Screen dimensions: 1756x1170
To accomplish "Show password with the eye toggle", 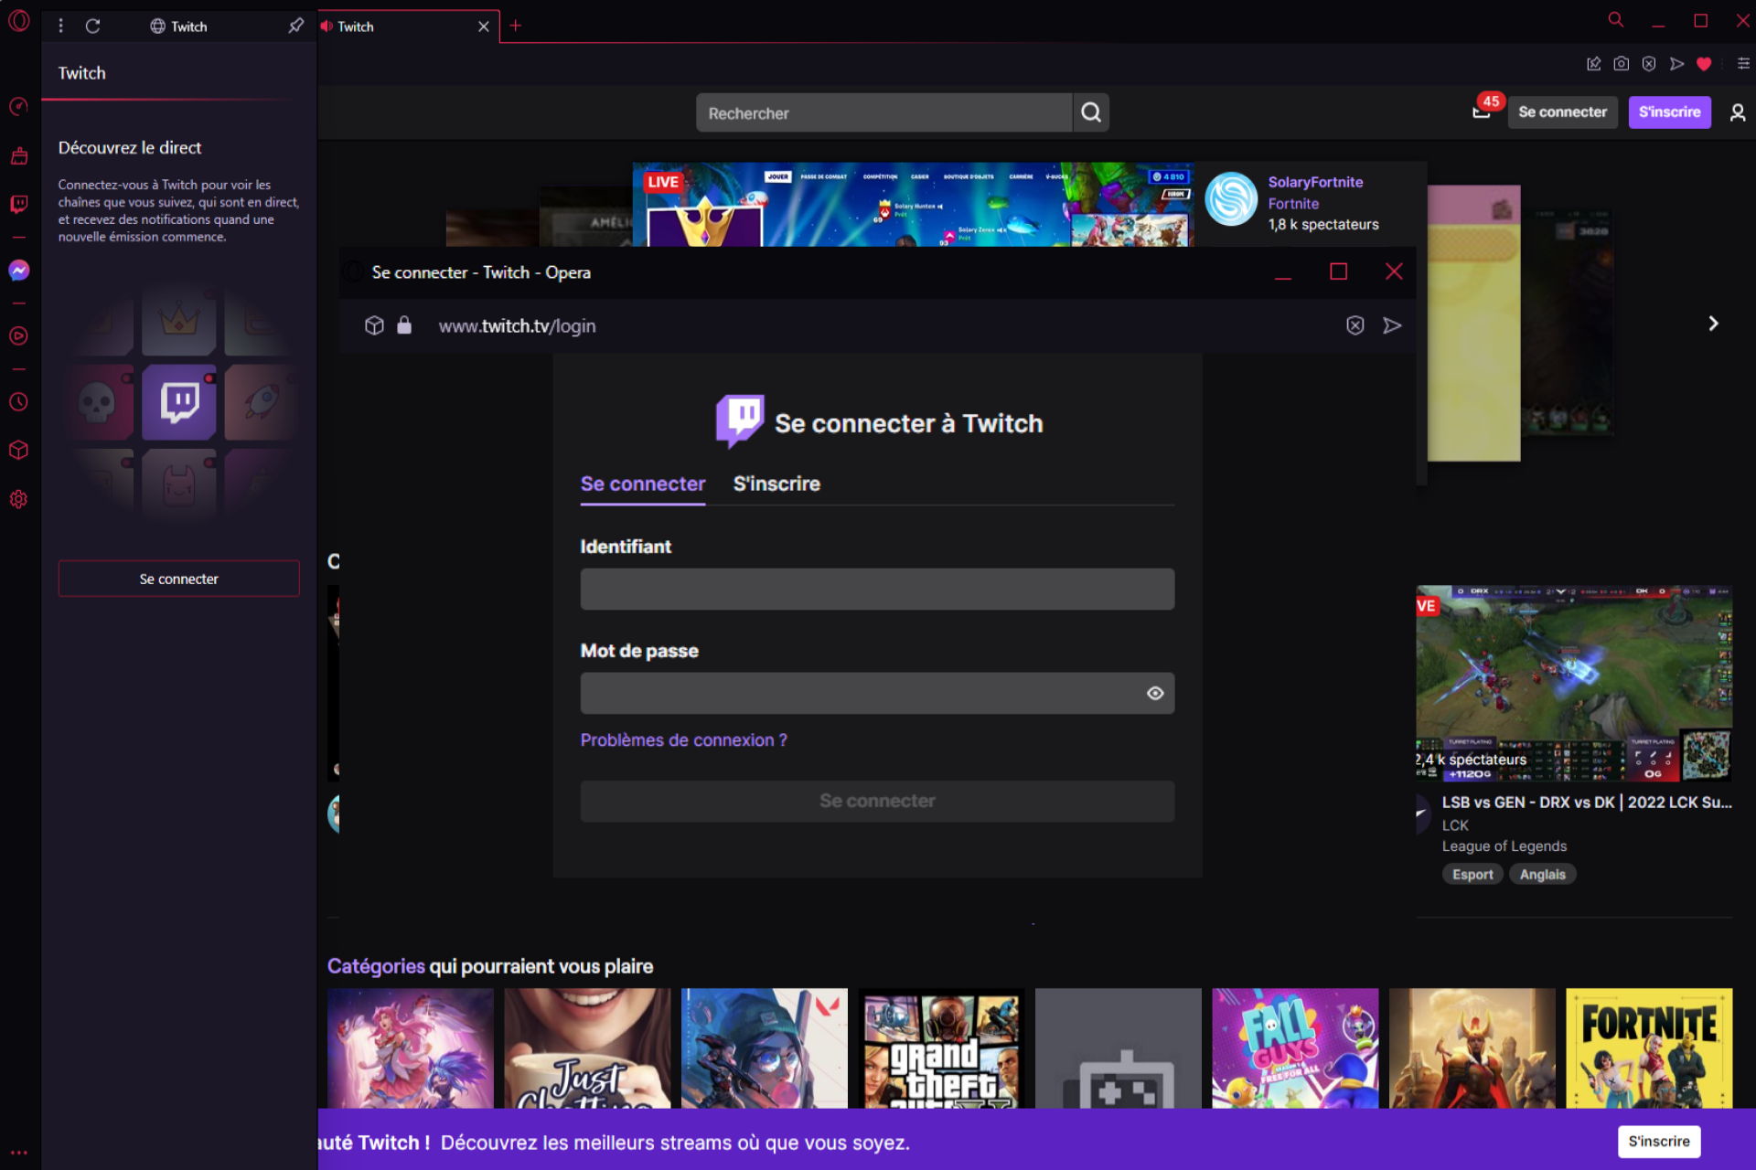I will [x=1155, y=694].
